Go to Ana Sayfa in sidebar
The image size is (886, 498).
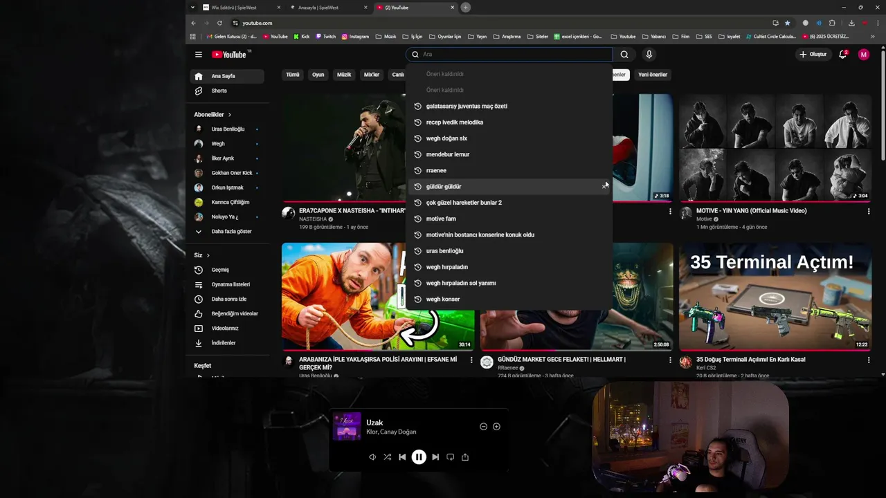pos(227,76)
